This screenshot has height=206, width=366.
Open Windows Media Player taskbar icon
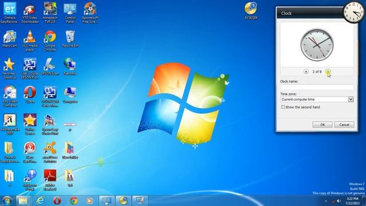click(x=89, y=201)
